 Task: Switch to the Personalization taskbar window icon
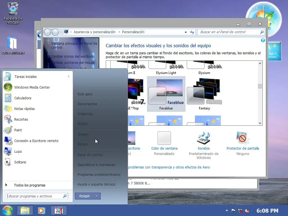59,210
